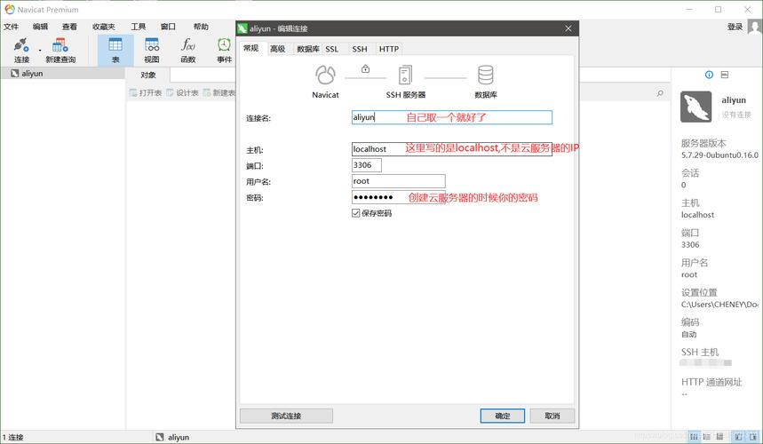Toggle the 保存密码 checkbox
This screenshot has width=763, height=444.
coord(355,213)
